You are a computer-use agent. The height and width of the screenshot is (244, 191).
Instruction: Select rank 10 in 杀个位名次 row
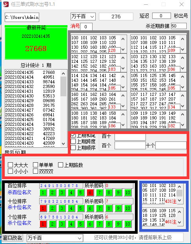[x=127, y=224]
